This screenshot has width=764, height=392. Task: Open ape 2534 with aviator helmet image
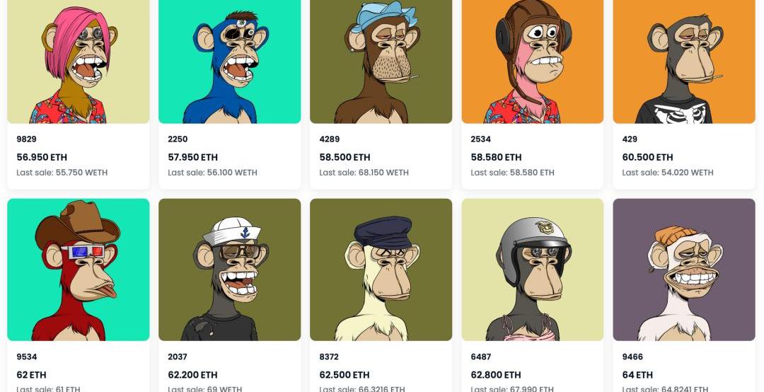533,62
